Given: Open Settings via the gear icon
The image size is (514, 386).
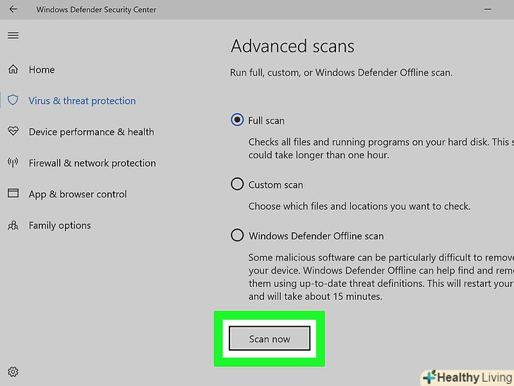Looking at the screenshot, I should pyautogui.click(x=13, y=372).
